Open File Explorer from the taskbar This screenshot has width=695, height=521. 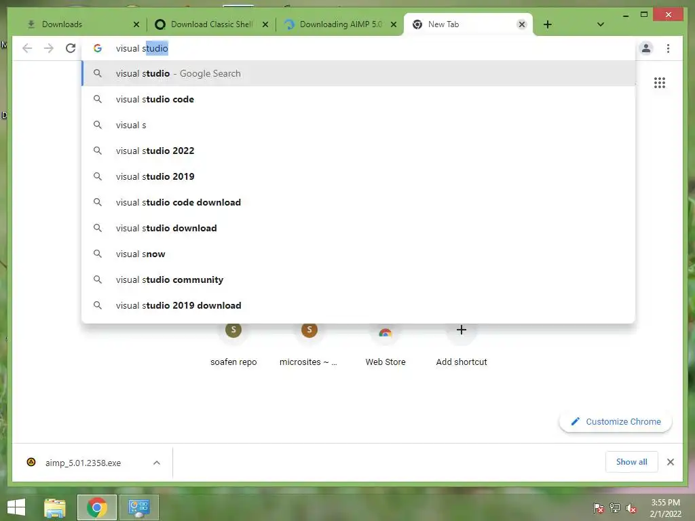[55, 507]
